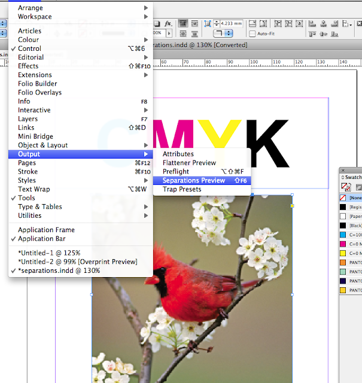
Task: Select Wrap around bounding box icon
Action: (194, 24)
